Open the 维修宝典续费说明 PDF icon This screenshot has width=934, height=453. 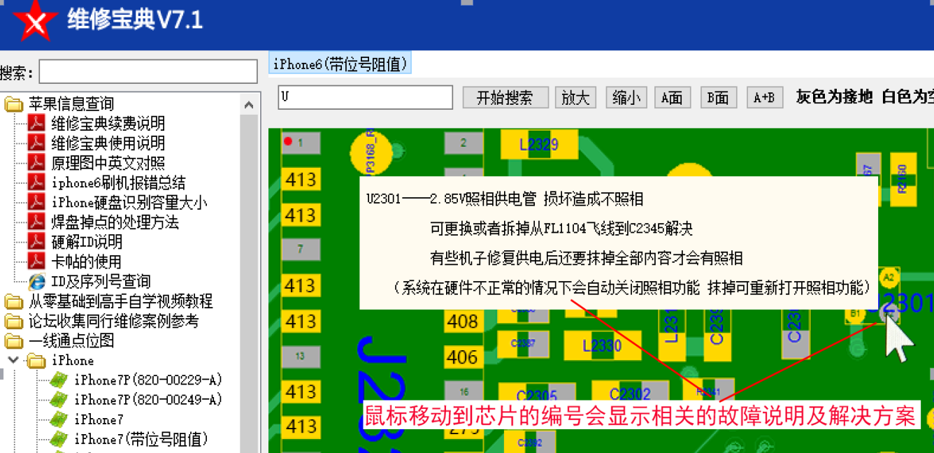coord(36,124)
